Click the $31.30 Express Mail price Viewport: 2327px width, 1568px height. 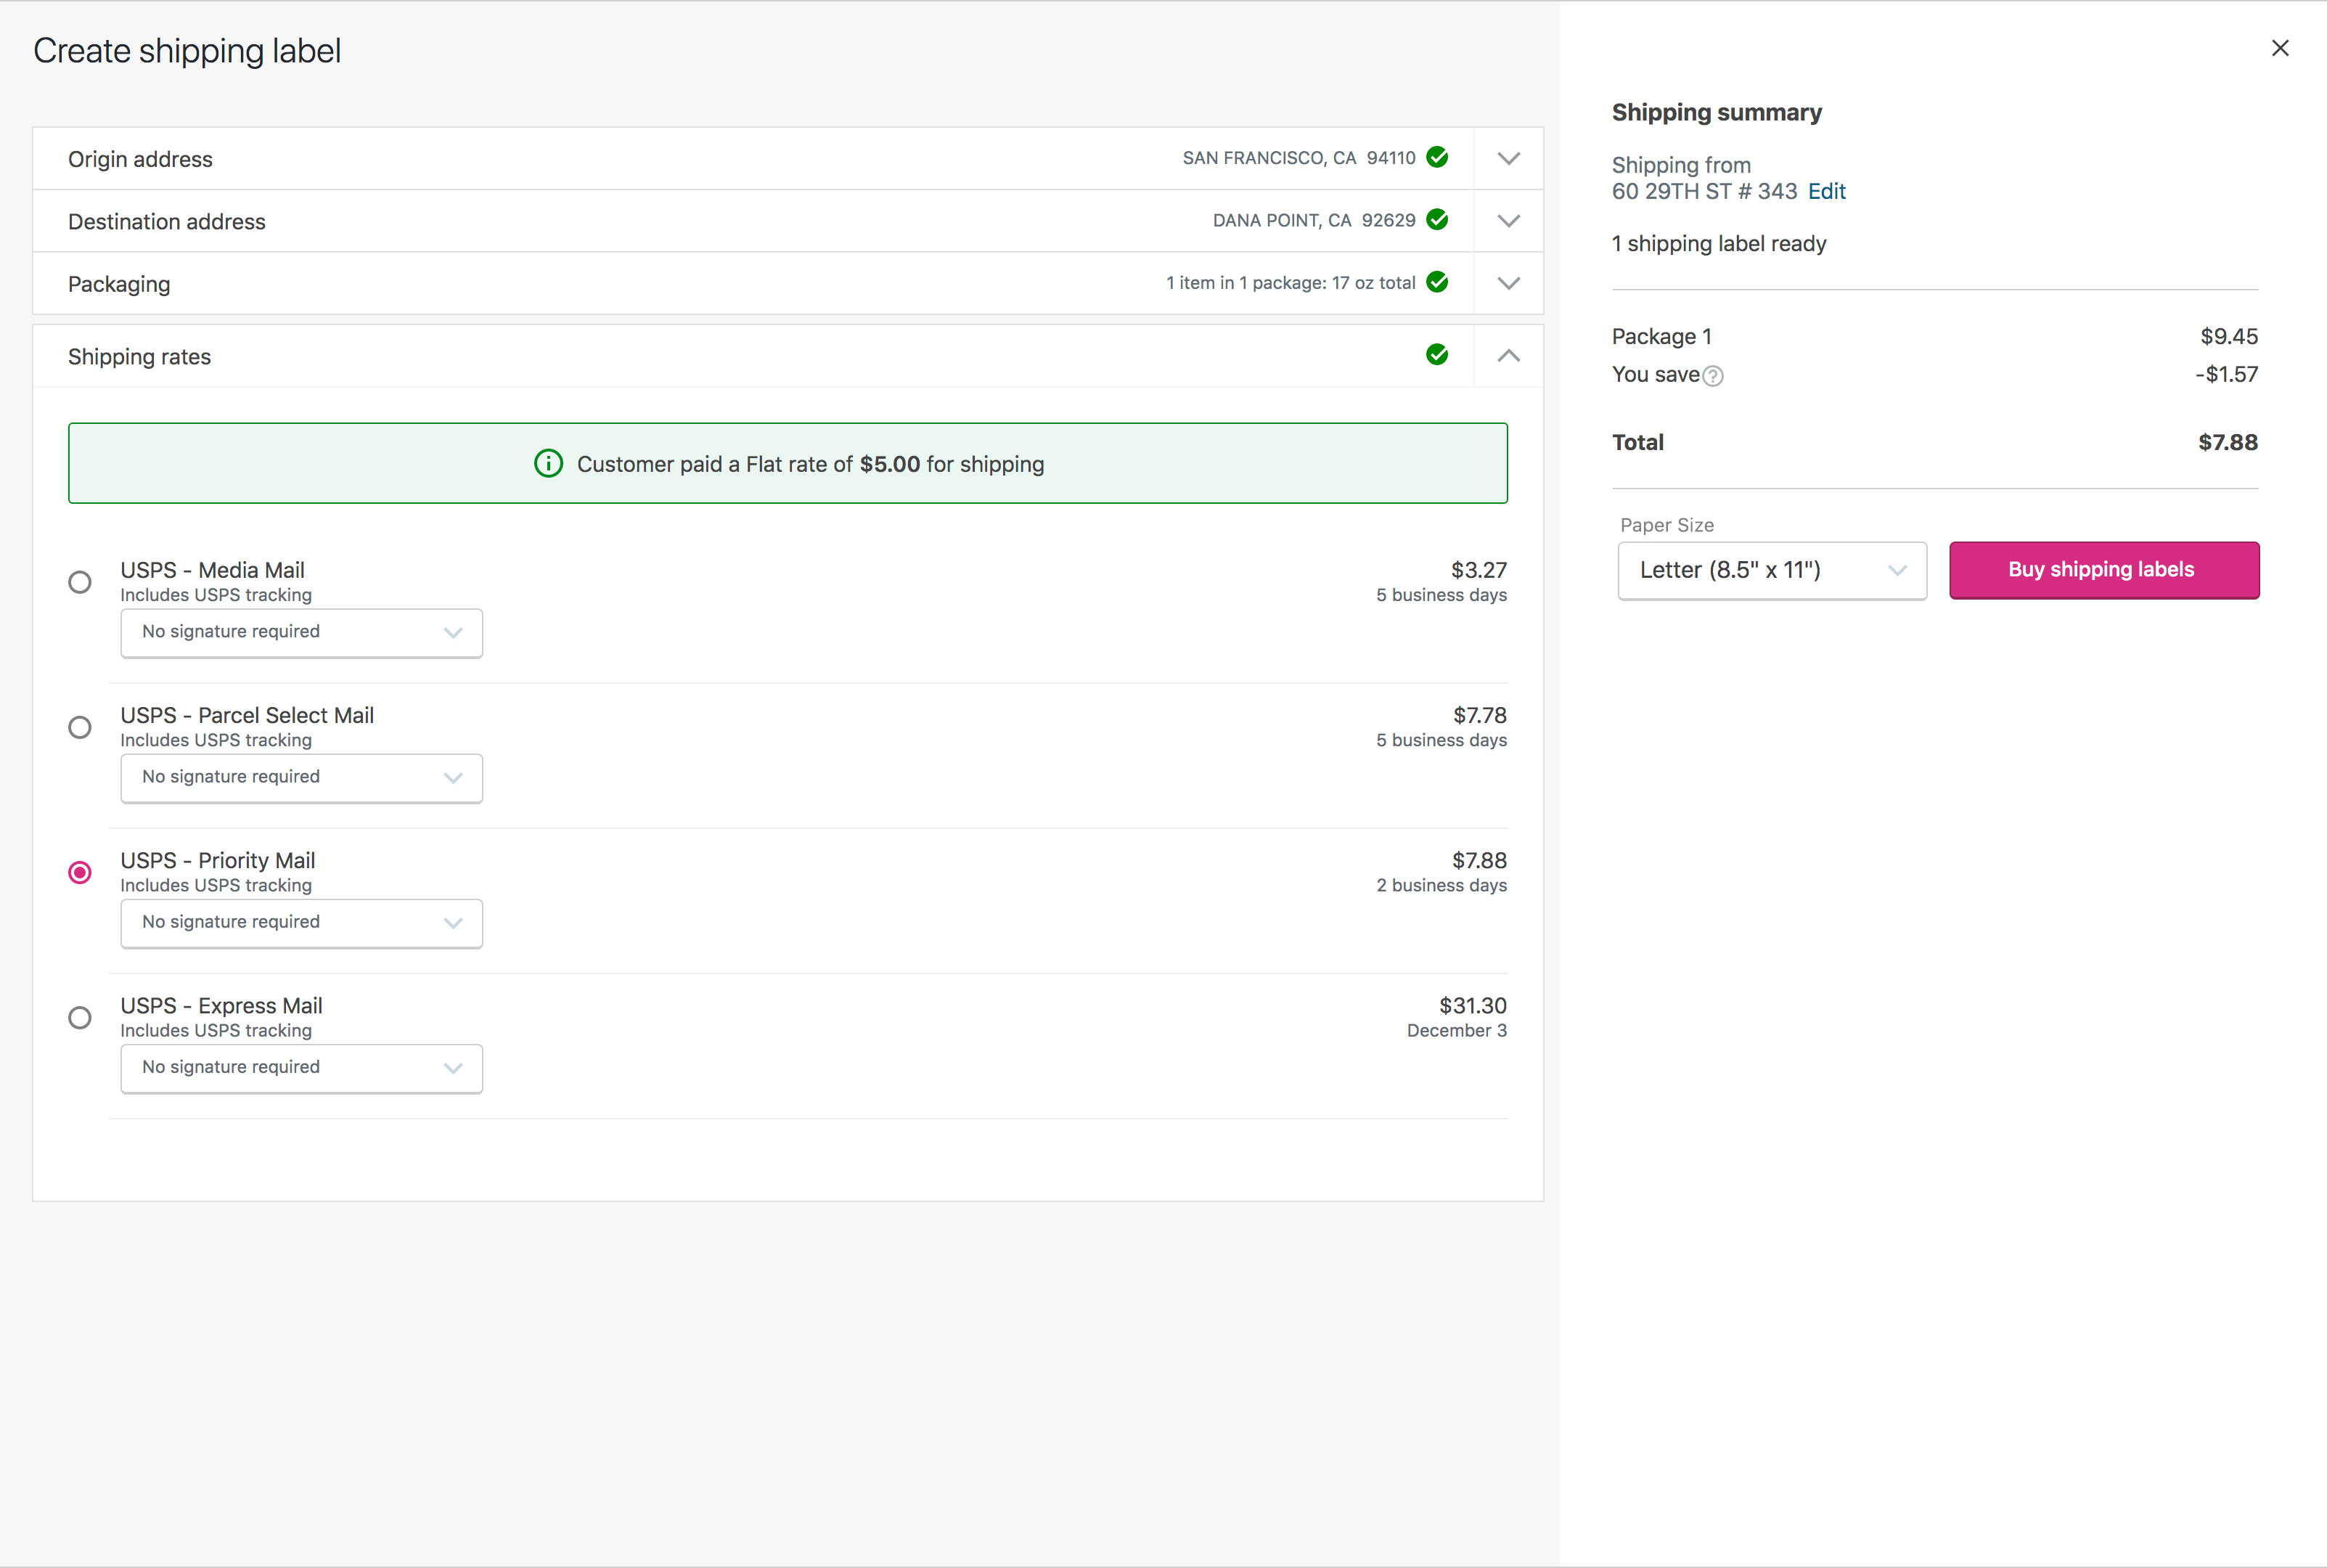pos(1473,1005)
